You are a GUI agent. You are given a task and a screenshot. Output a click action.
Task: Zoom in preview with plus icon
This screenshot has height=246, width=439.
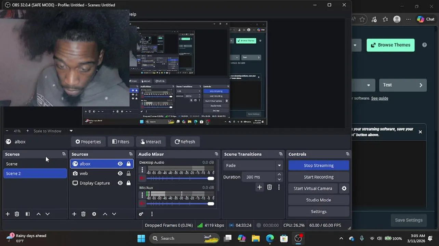click(28, 131)
